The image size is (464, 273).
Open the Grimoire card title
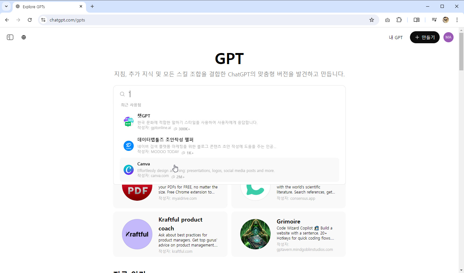point(289,221)
